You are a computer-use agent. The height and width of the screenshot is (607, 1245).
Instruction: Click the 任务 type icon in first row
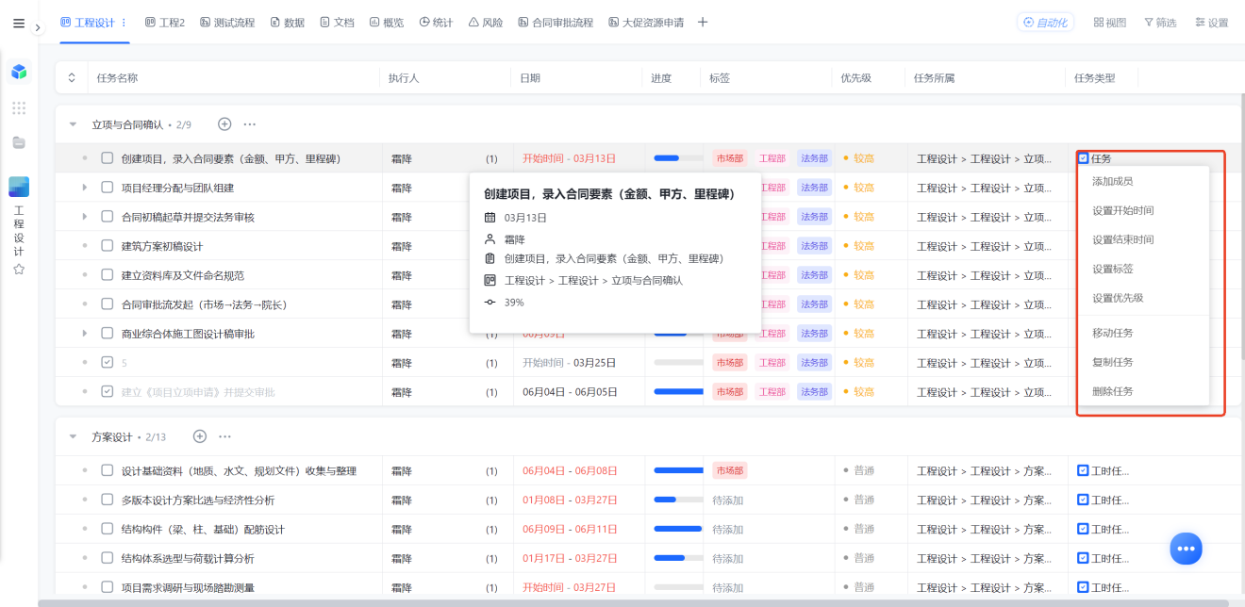pyautogui.click(x=1084, y=158)
